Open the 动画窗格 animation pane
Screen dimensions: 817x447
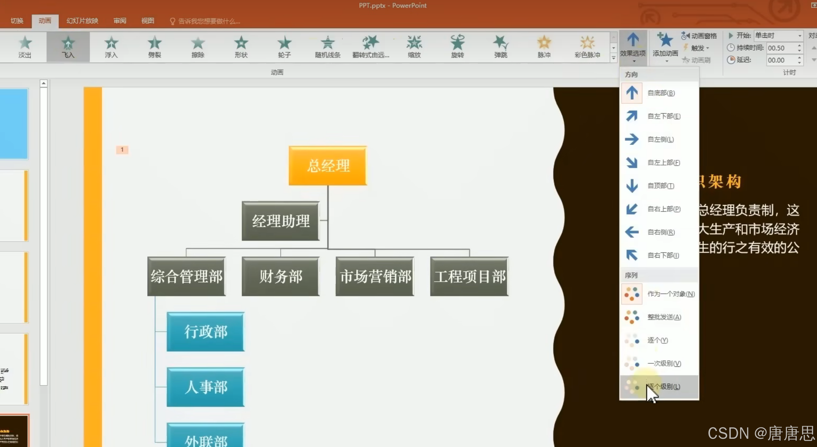pos(699,36)
